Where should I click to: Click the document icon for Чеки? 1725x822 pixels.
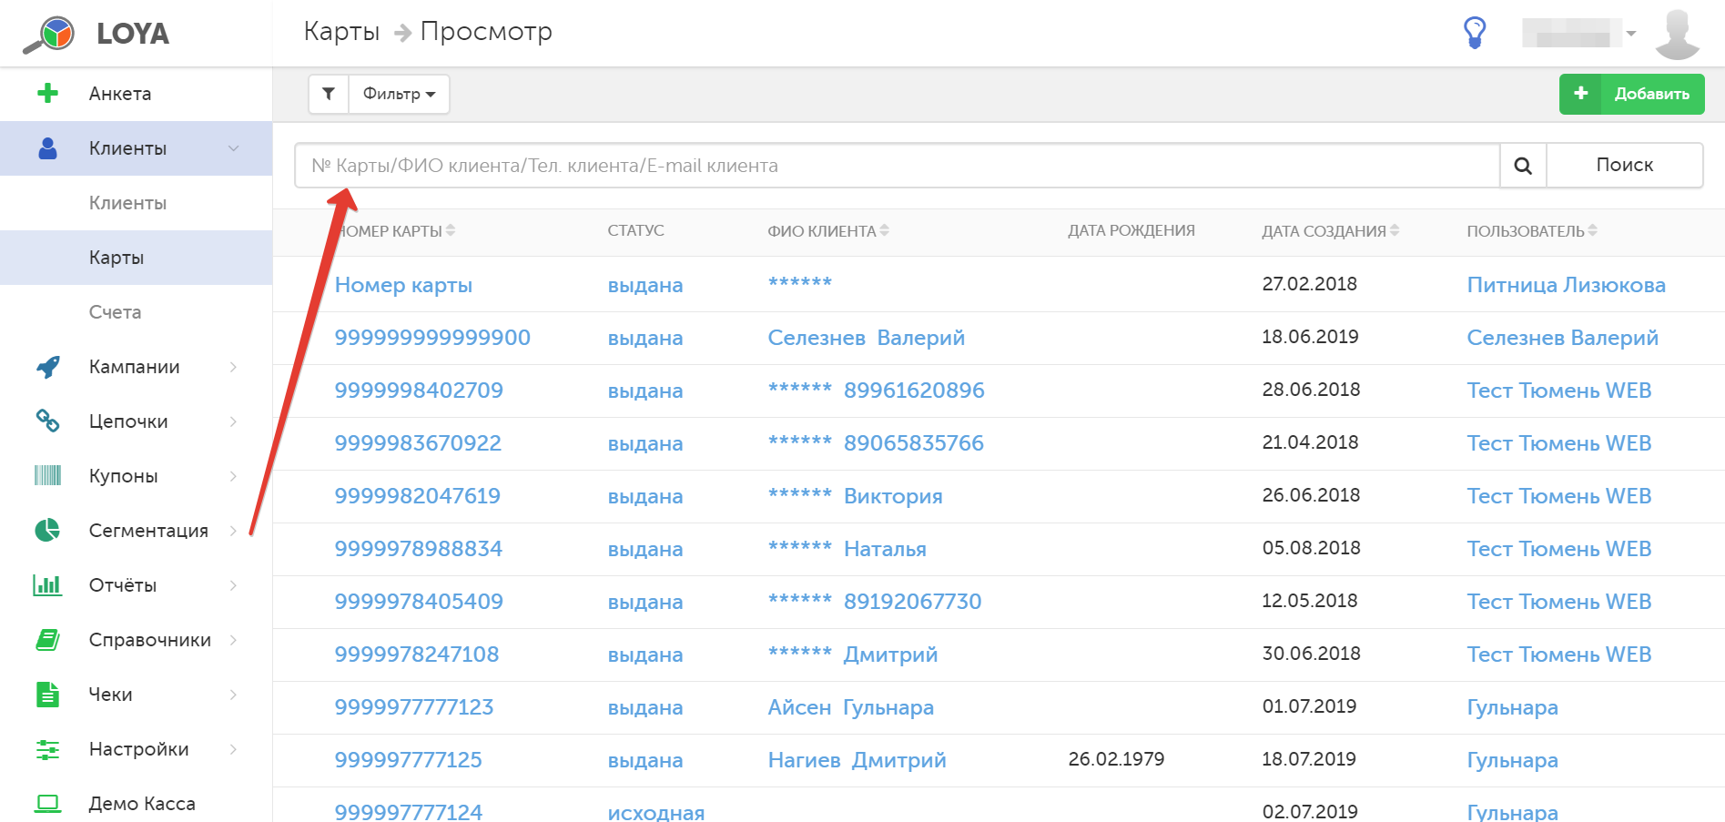click(47, 695)
